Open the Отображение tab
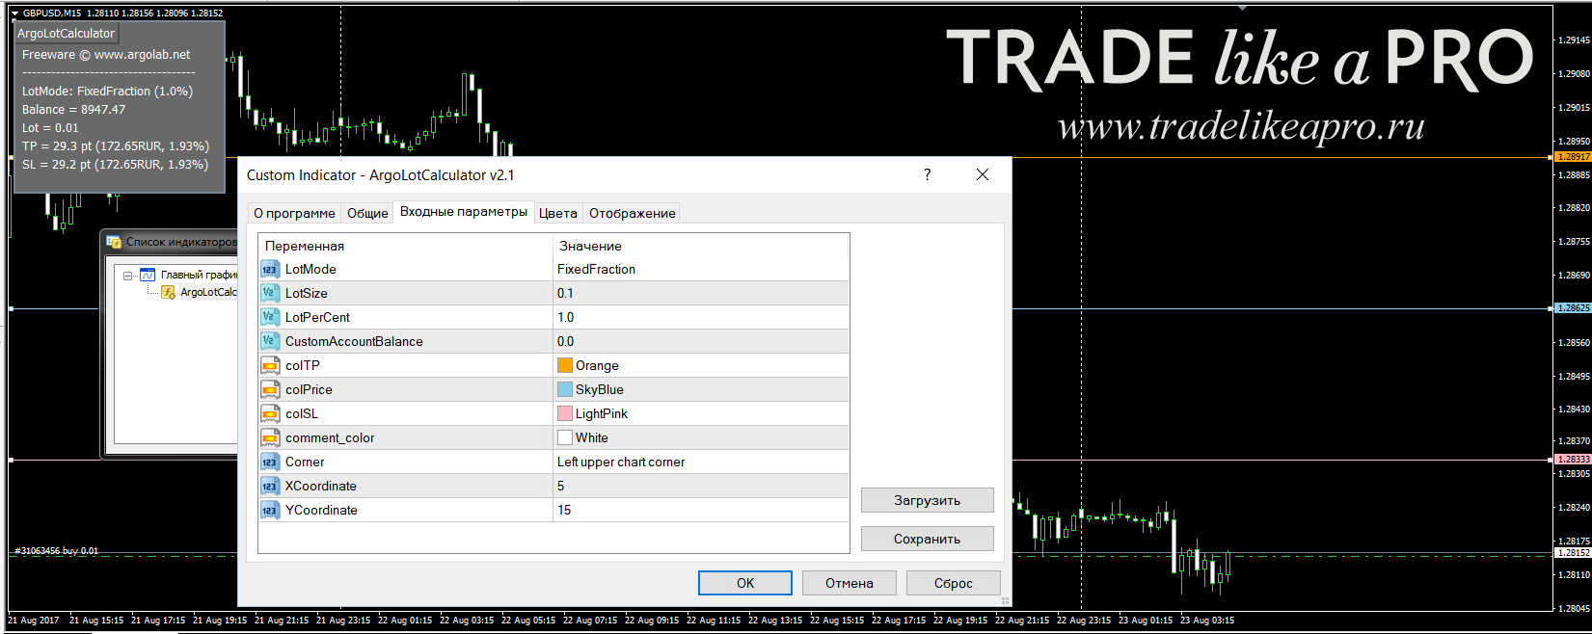The image size is (1592, 634). (x=632, y=213)
